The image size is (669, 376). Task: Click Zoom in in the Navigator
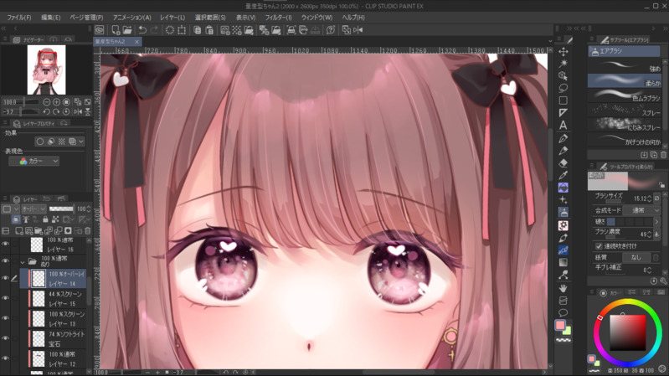(x=56, y=102)
